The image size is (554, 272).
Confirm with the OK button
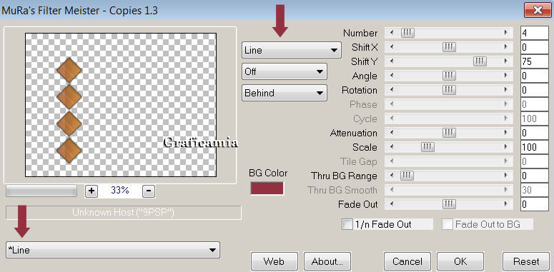pos(460,261)
